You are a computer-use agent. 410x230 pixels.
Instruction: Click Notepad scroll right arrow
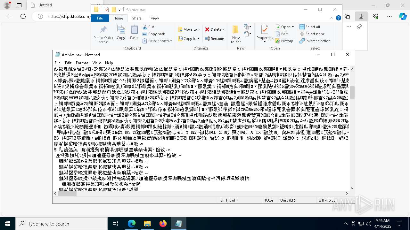(347, 193)
